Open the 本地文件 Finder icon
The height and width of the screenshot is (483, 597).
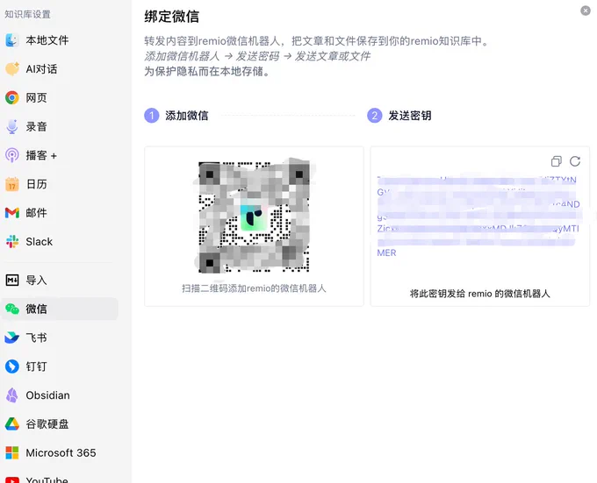(12, 40)
